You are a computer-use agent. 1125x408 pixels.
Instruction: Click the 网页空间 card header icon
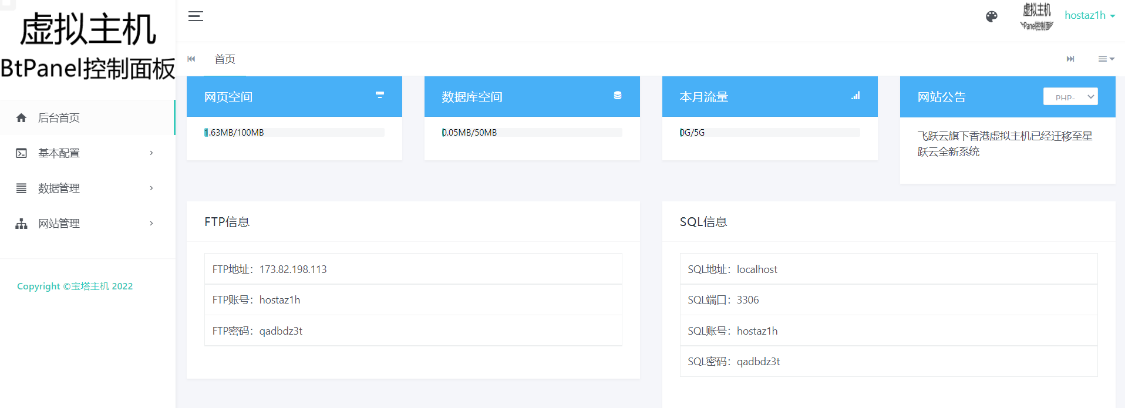pos(380,95)
